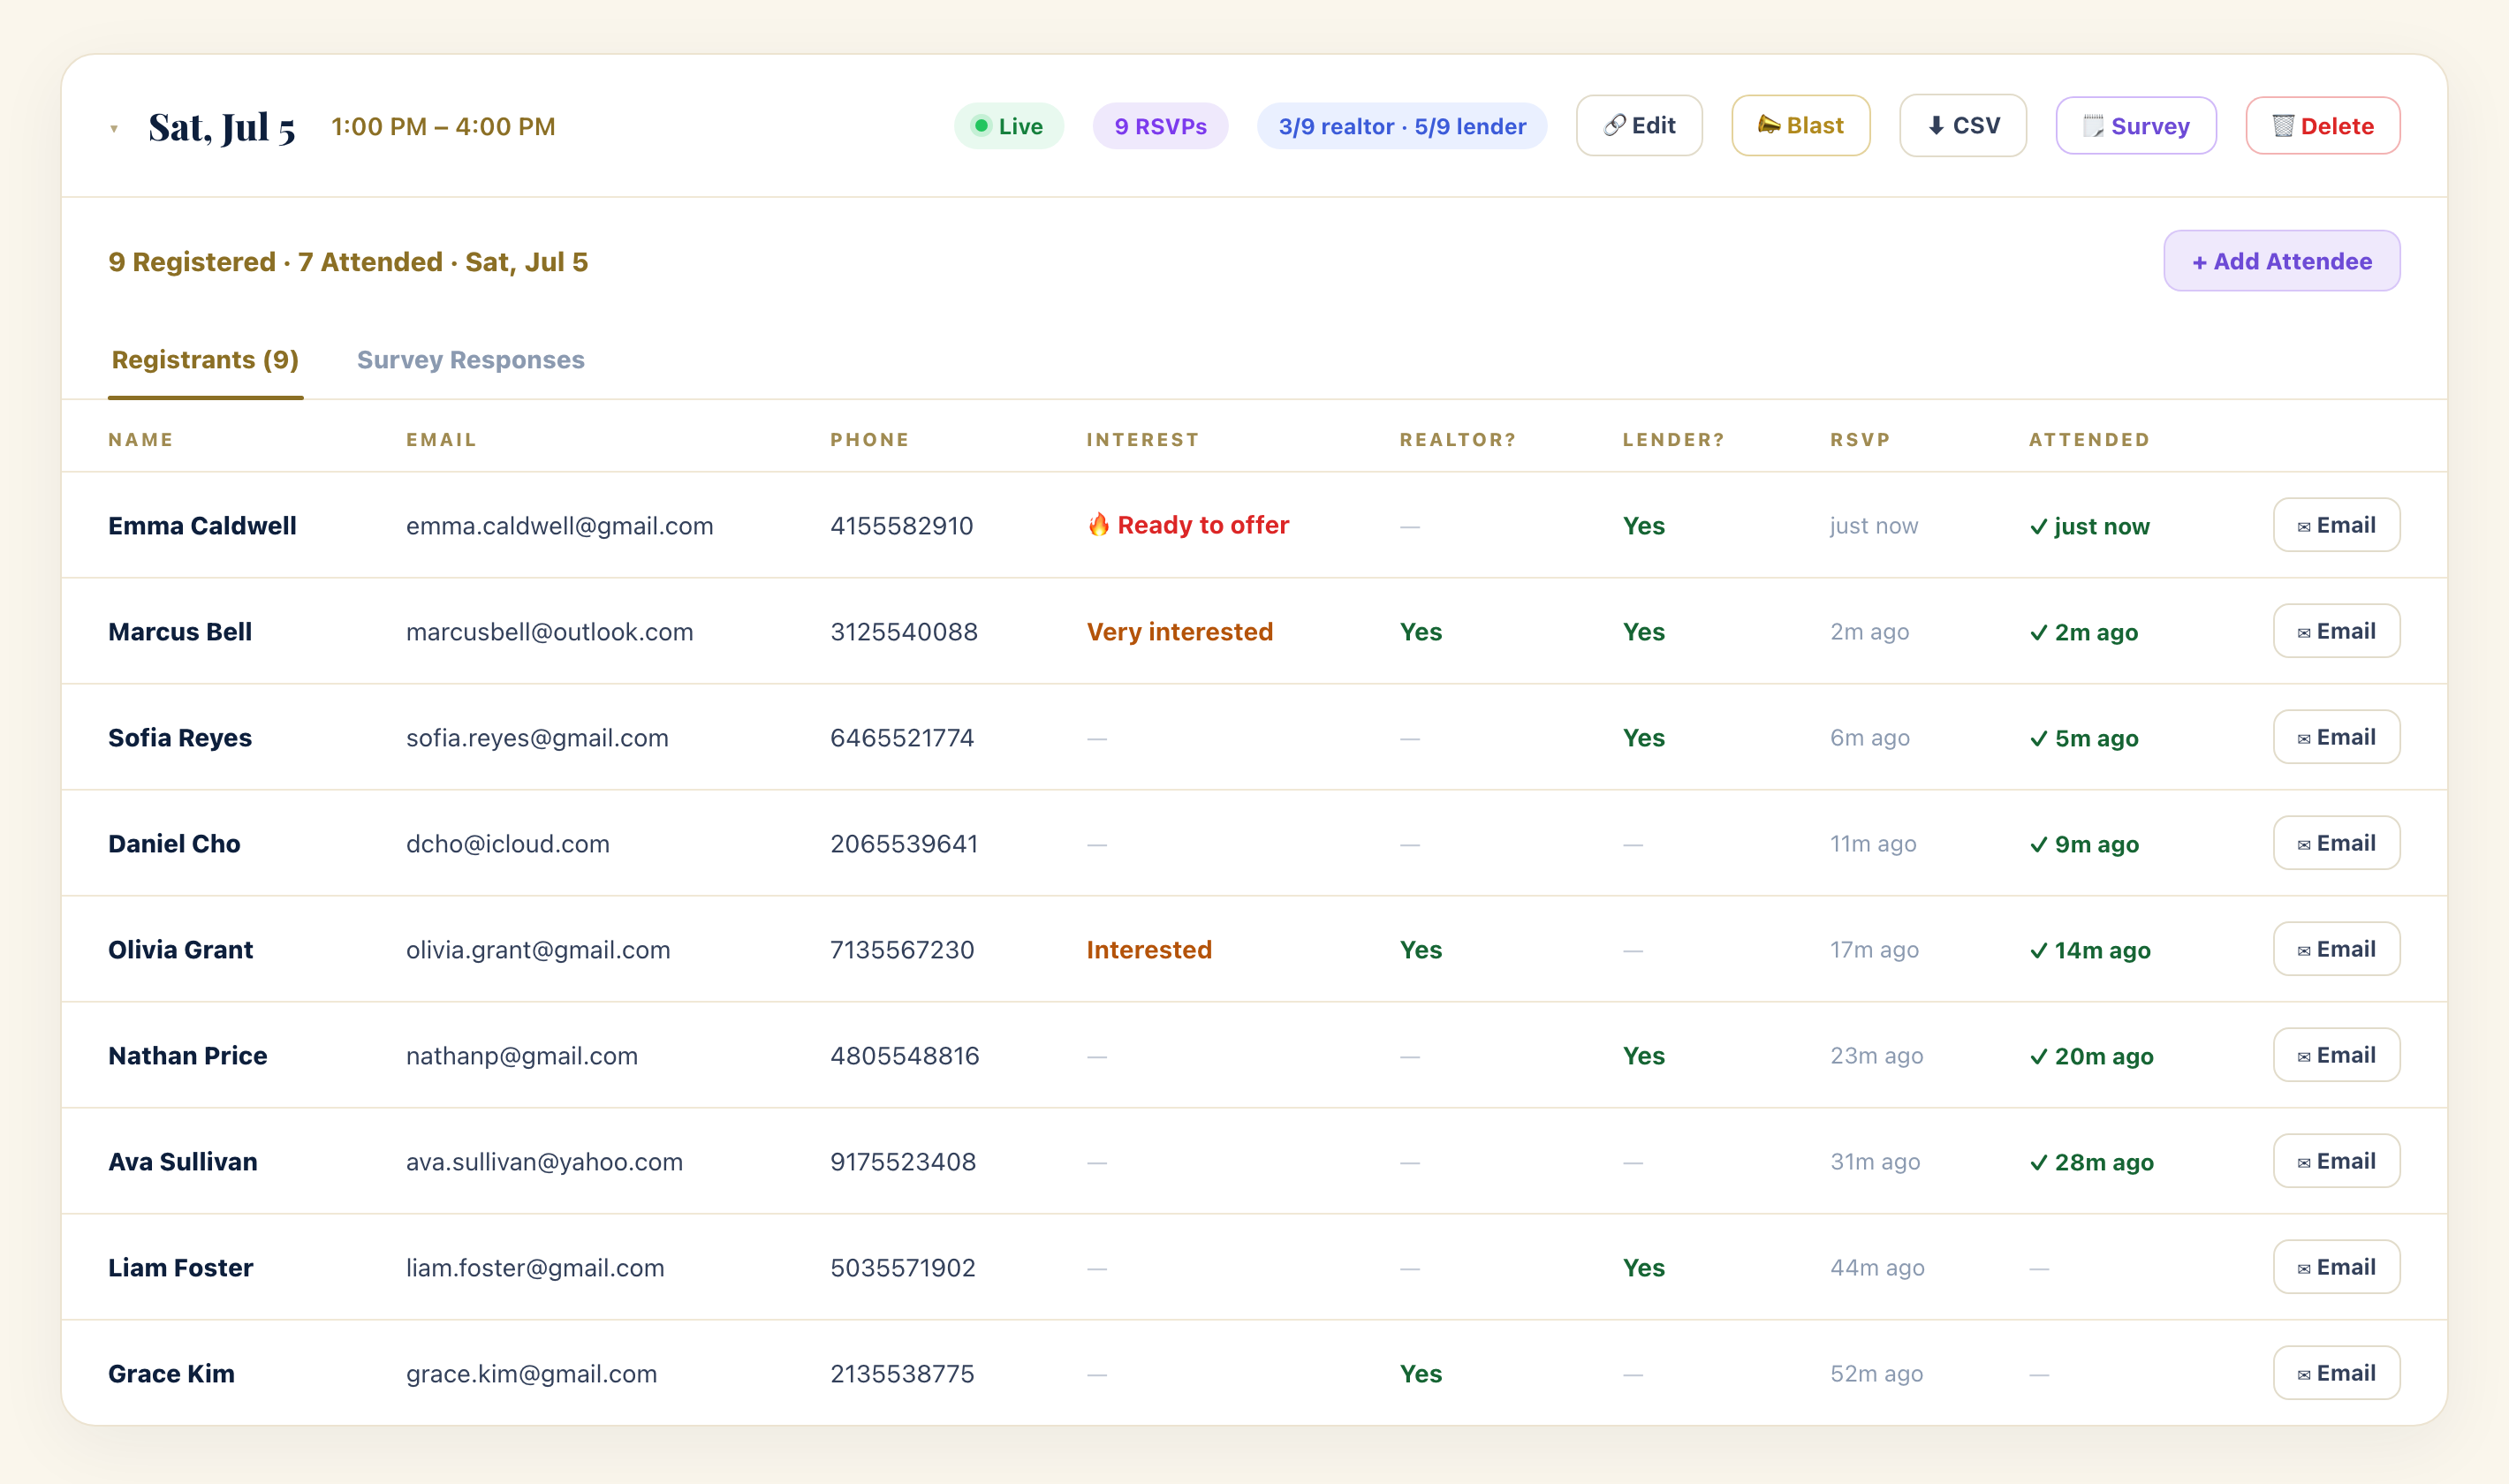Click phone number 2065539641
The width and height of the screenshot is (2509, 1484).
903,844
